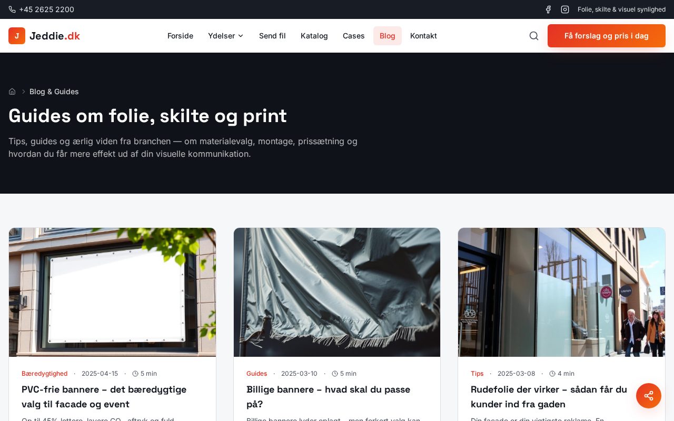This screenshot has height=421, width=674.
Task: Click the search magnifier icon
Action: coord(534,36)
